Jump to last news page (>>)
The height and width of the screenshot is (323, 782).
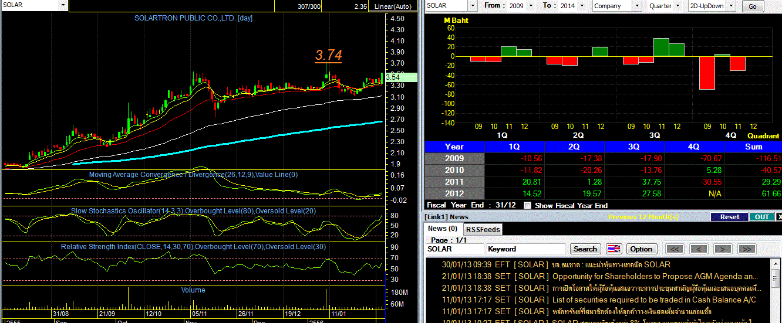(x=747, y=249)
